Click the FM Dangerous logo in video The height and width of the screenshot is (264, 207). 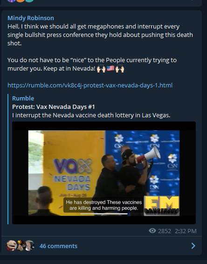coord(162,206)
